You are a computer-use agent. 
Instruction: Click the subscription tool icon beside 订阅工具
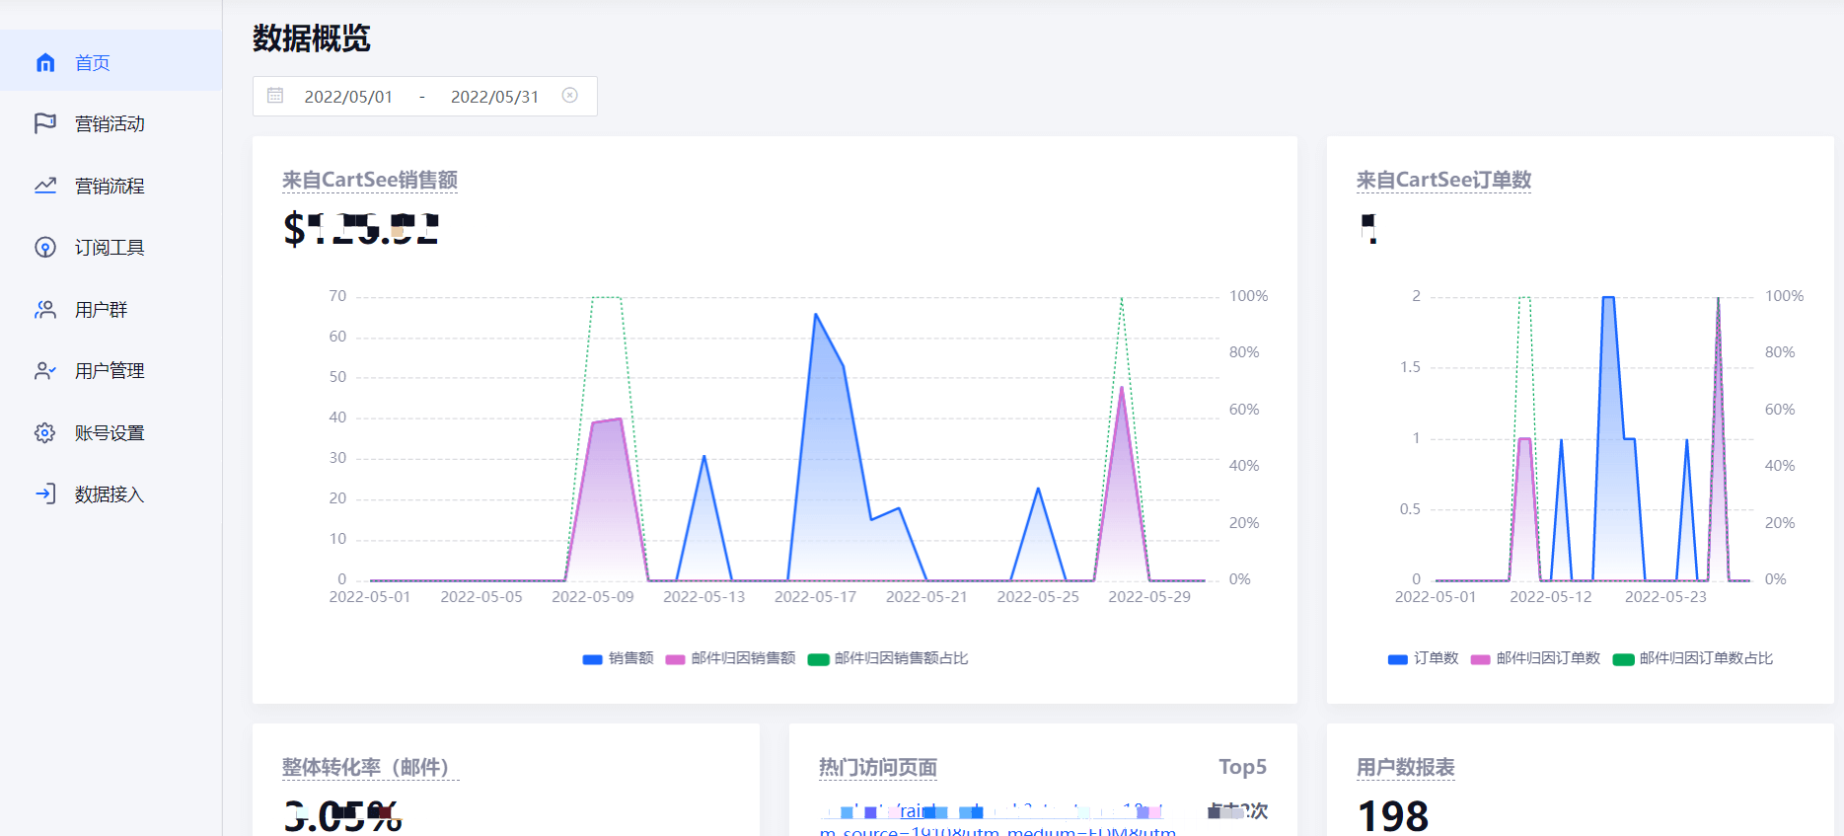click(x=45, y=247)
